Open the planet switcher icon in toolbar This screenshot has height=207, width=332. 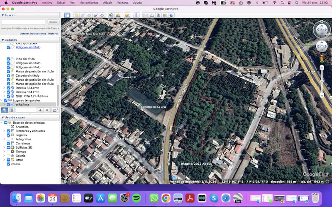point(127,15)
